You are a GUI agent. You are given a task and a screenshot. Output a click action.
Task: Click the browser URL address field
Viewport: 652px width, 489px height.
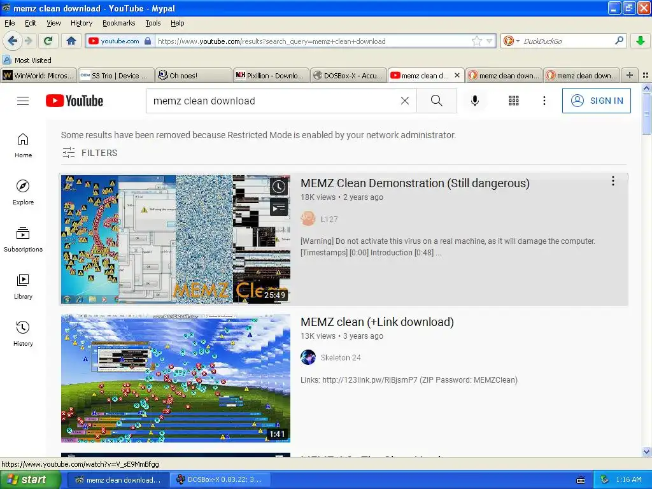313,41
